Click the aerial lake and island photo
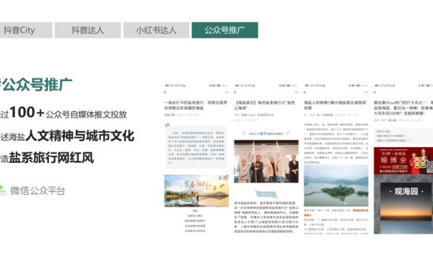The width and height of the screenshot is (433, 273). [x=336, y=186]
